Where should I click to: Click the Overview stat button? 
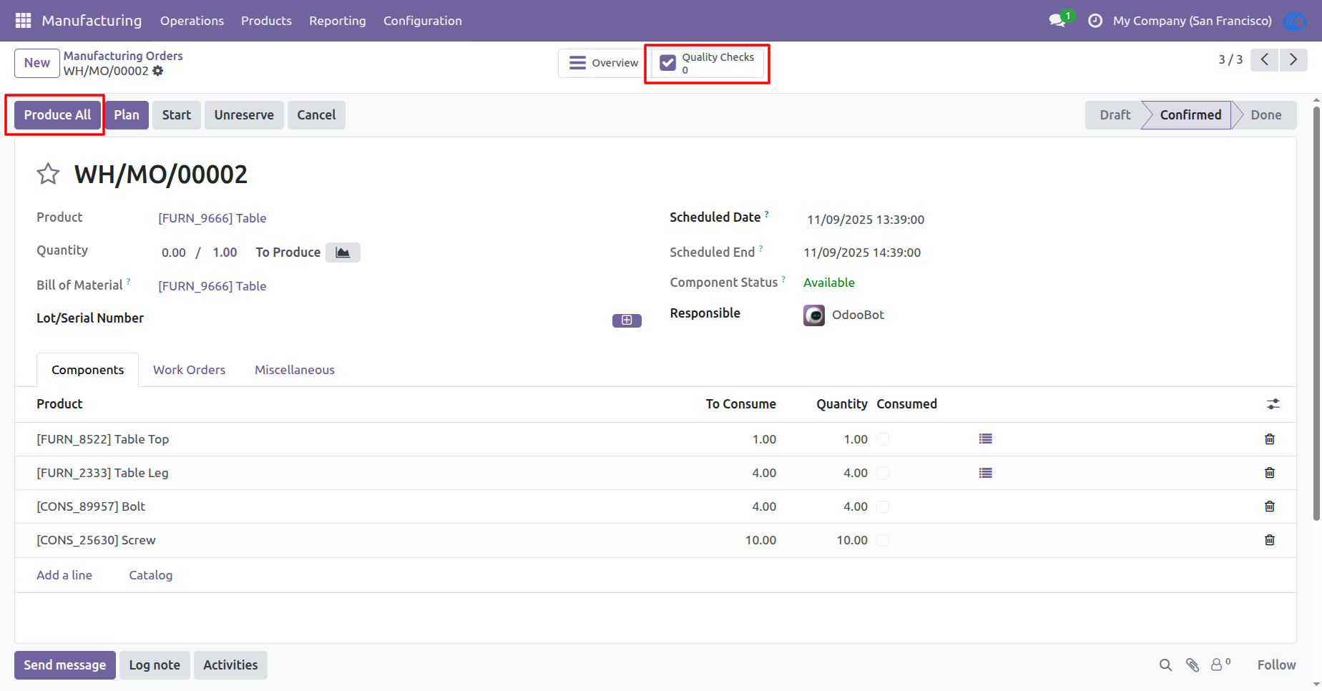[x=604, y=63]
